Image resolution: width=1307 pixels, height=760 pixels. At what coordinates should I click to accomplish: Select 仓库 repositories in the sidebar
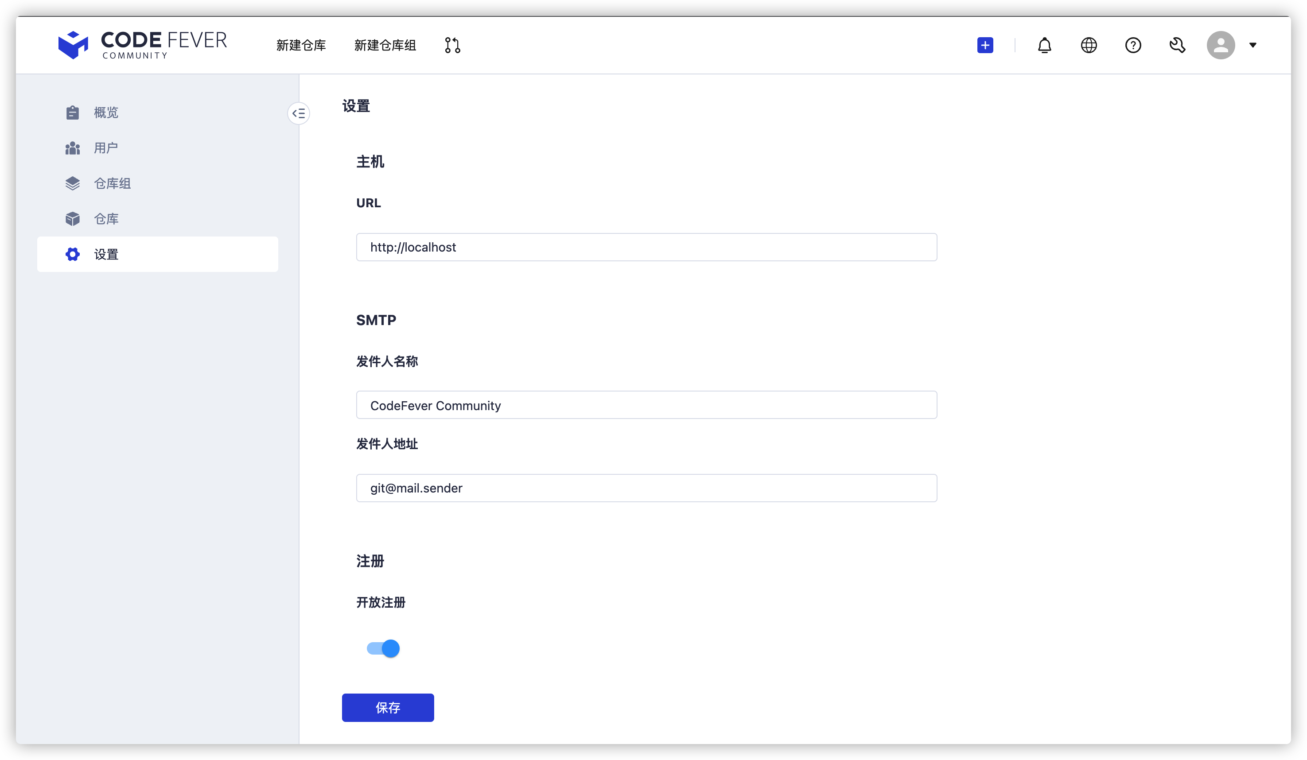pos(106,219)
